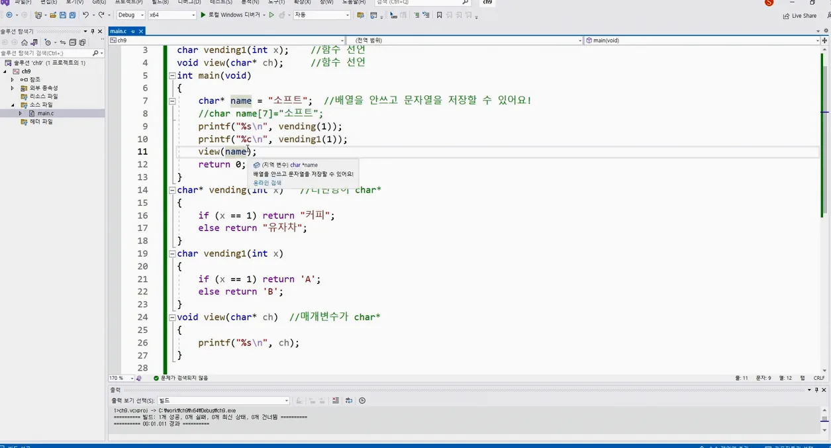
Task: Expand the 참조 tree node
Action: [x=12, y=79]
